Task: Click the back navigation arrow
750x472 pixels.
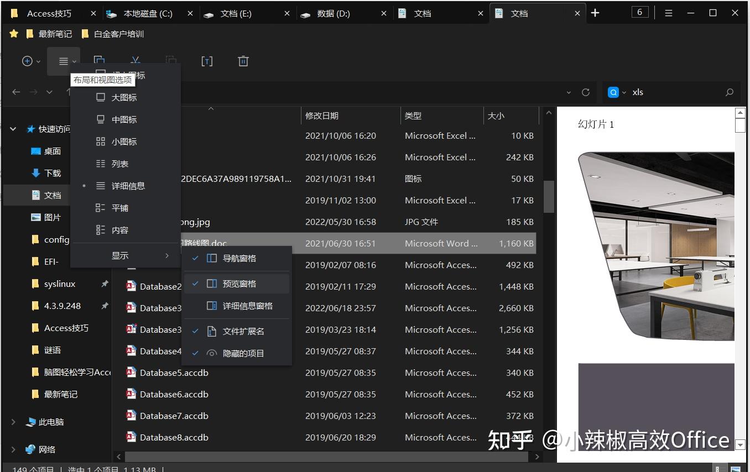Action: point(16,92)
